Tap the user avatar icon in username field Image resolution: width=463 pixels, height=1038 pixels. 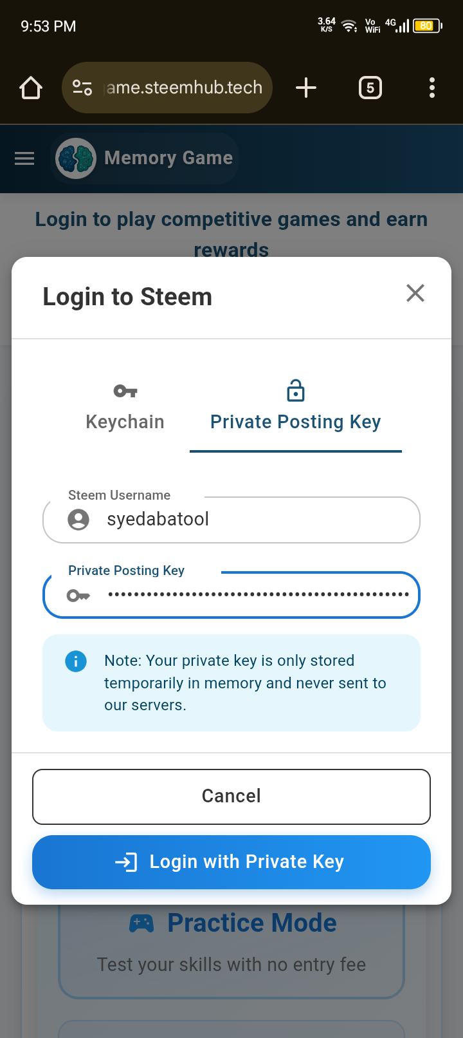point(78,520)
